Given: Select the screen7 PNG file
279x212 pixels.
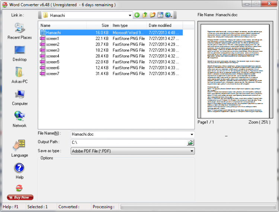Looking at the screenshot, I should (x=111, y=74).
